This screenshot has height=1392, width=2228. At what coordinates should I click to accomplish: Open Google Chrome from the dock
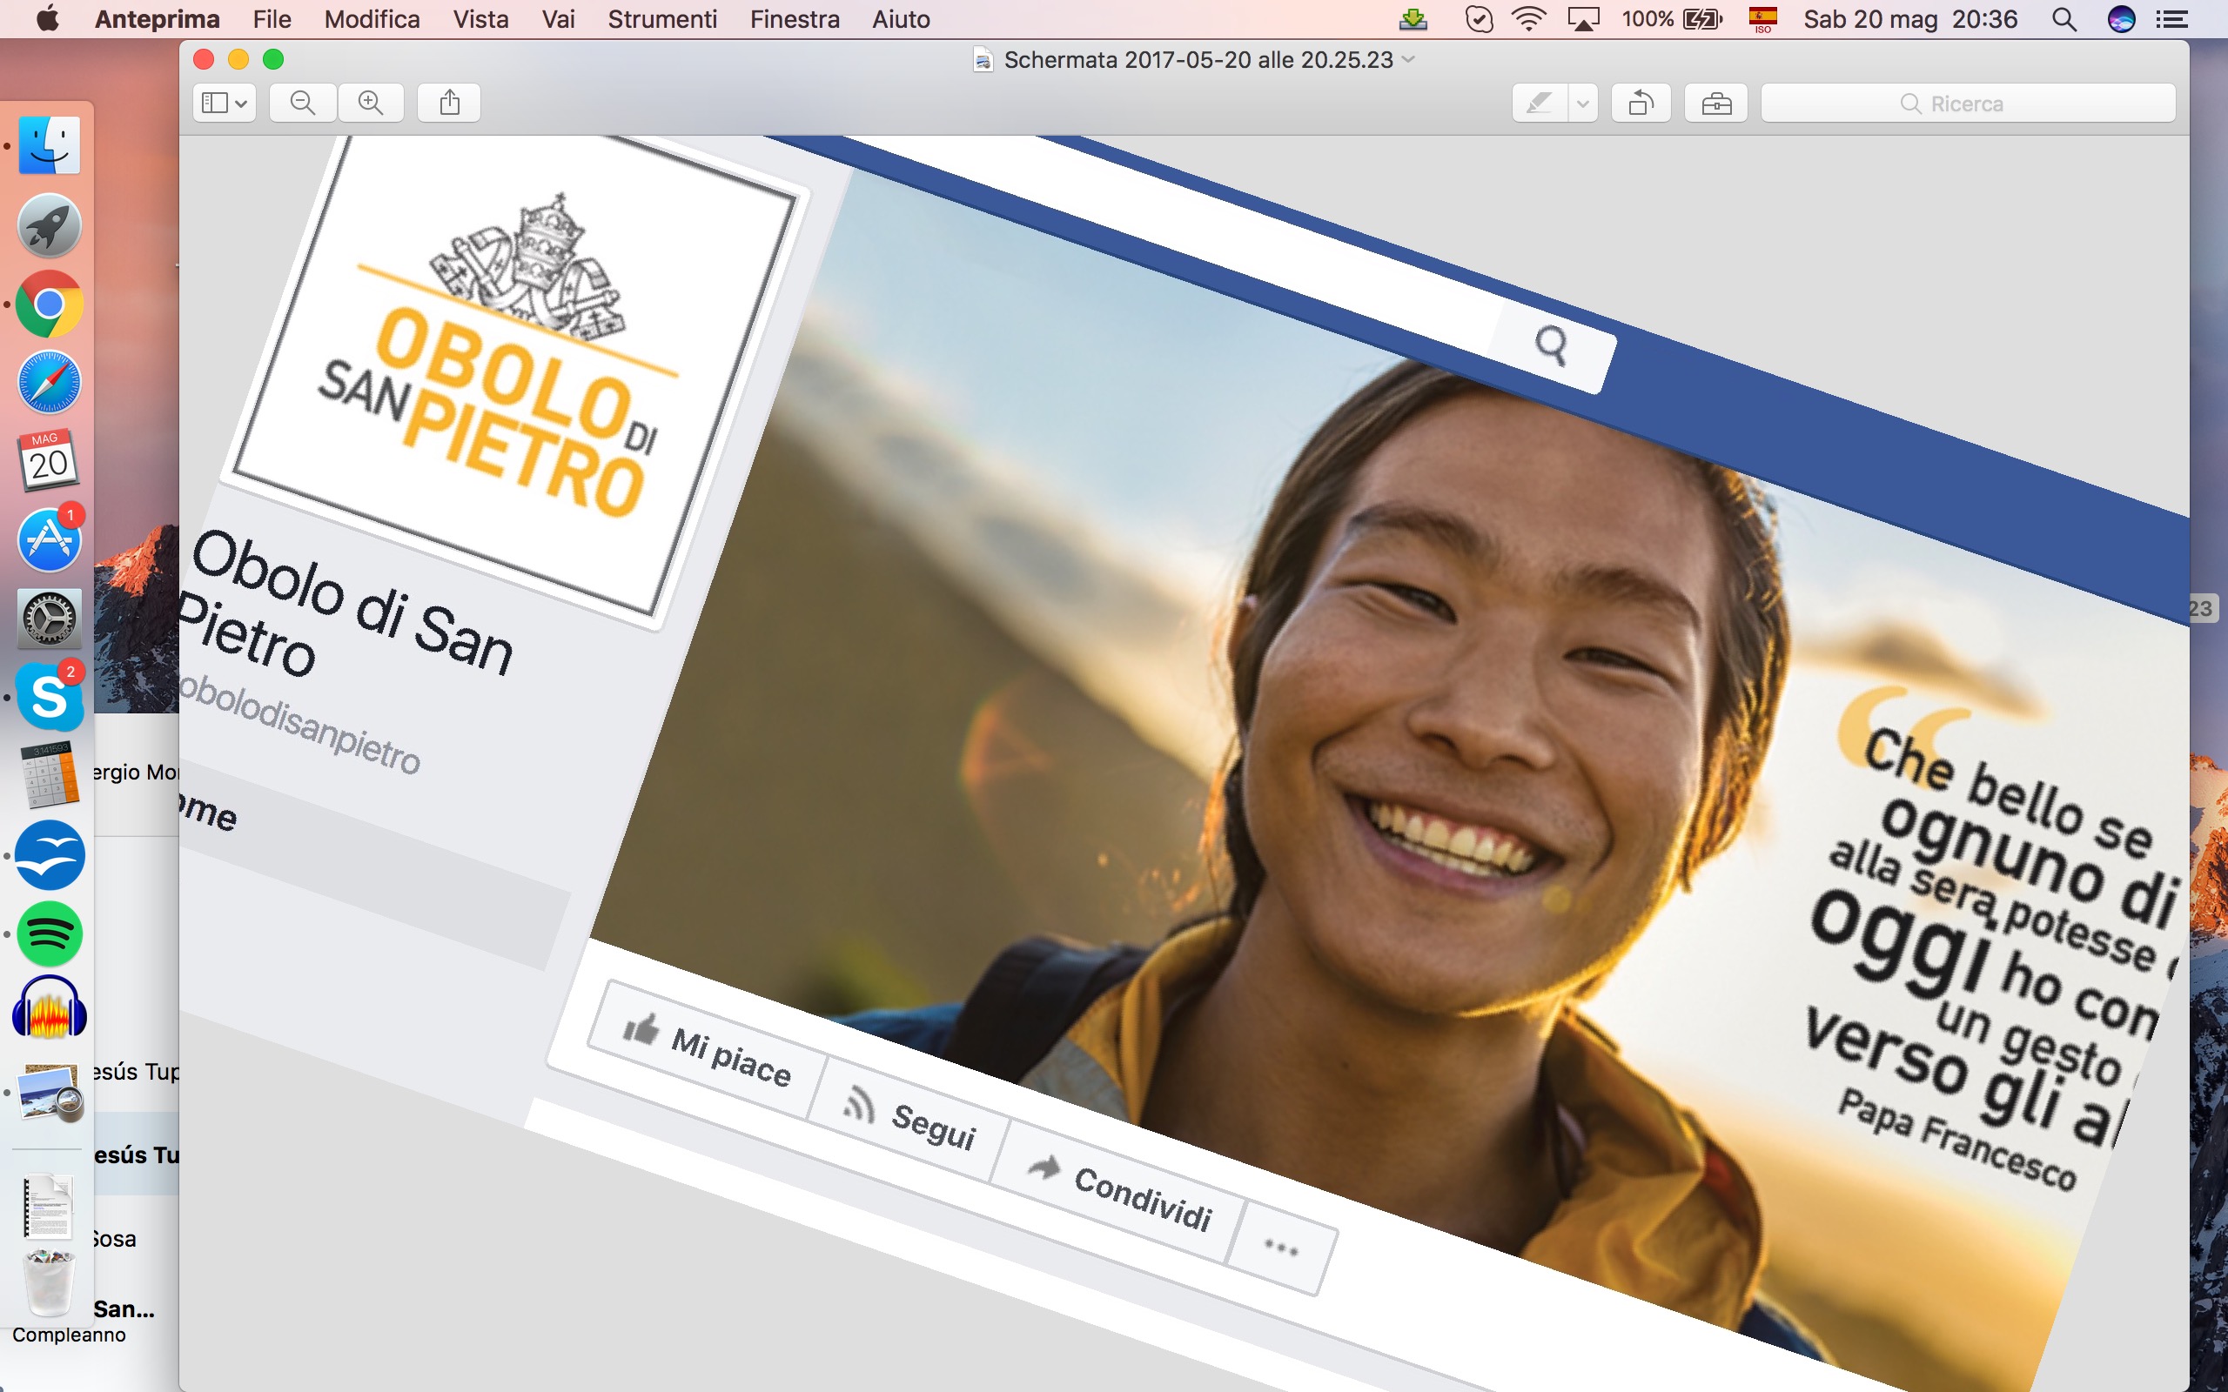point(50,304)
